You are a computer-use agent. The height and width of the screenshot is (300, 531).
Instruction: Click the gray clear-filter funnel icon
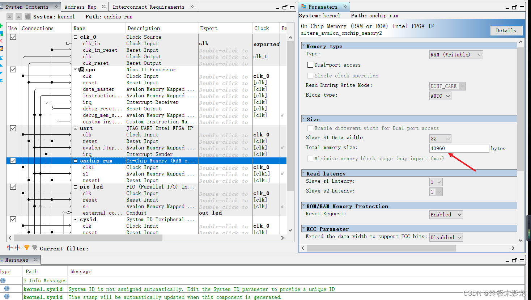(x=34, y=248)
